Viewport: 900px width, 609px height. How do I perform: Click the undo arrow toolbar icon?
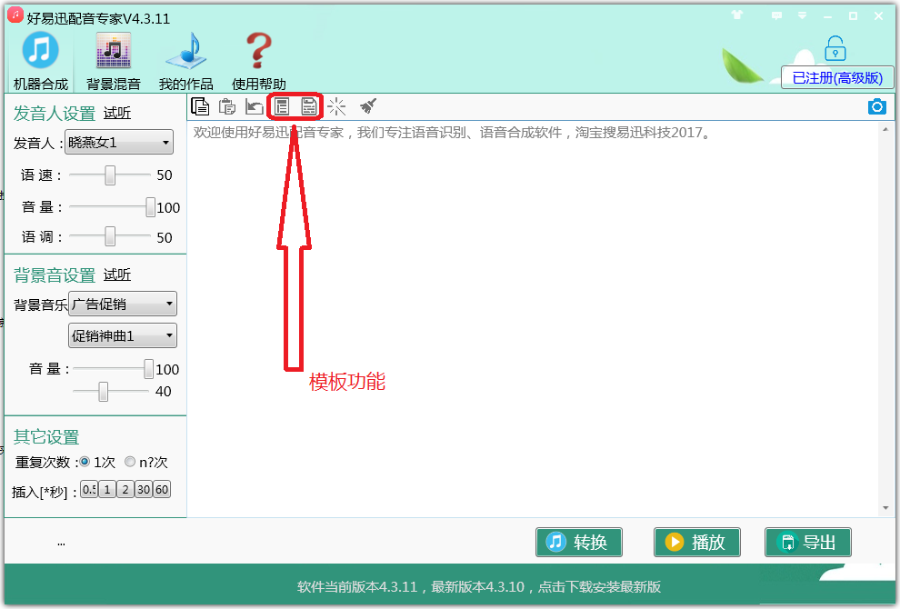pos(255,106)
